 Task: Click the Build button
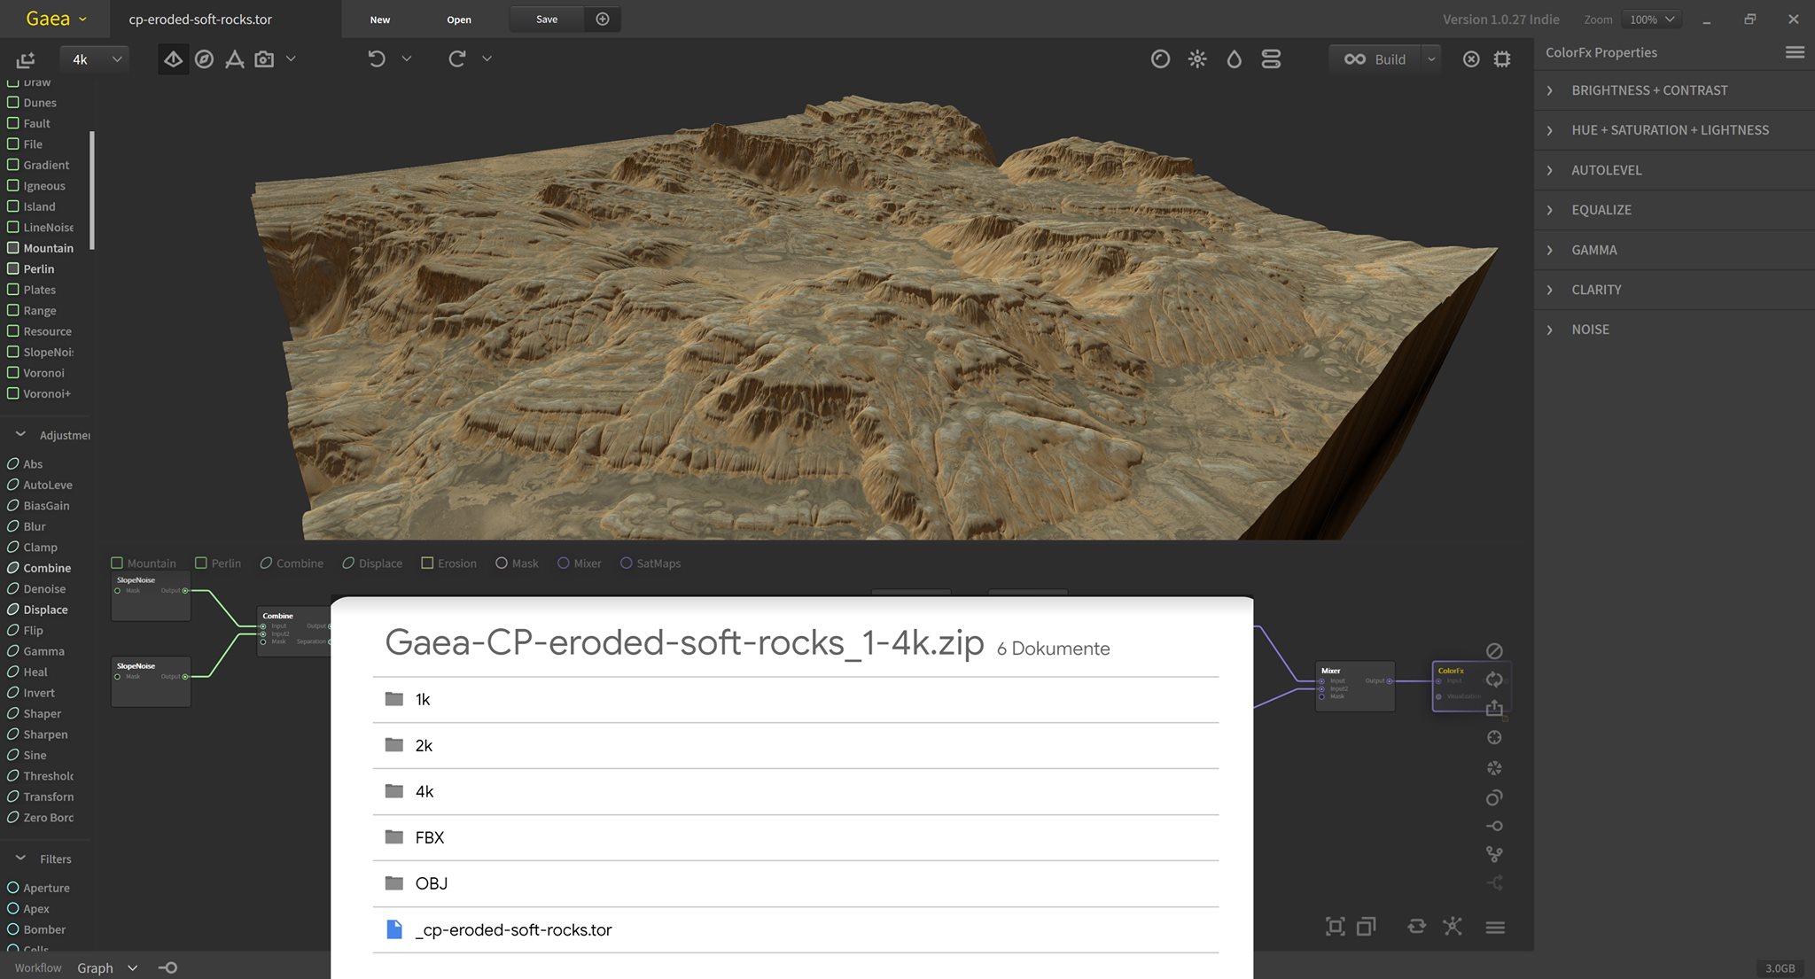coord(1375,59)
